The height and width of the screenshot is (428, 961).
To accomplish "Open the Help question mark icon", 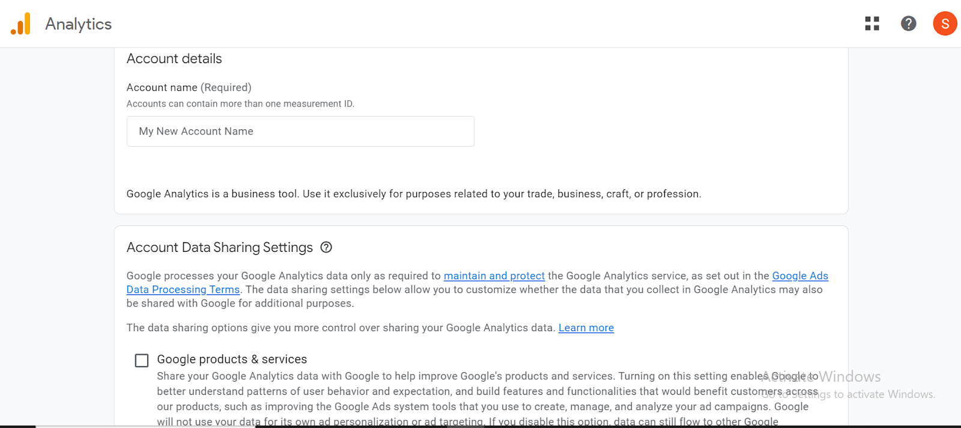I will click(908, 23).
